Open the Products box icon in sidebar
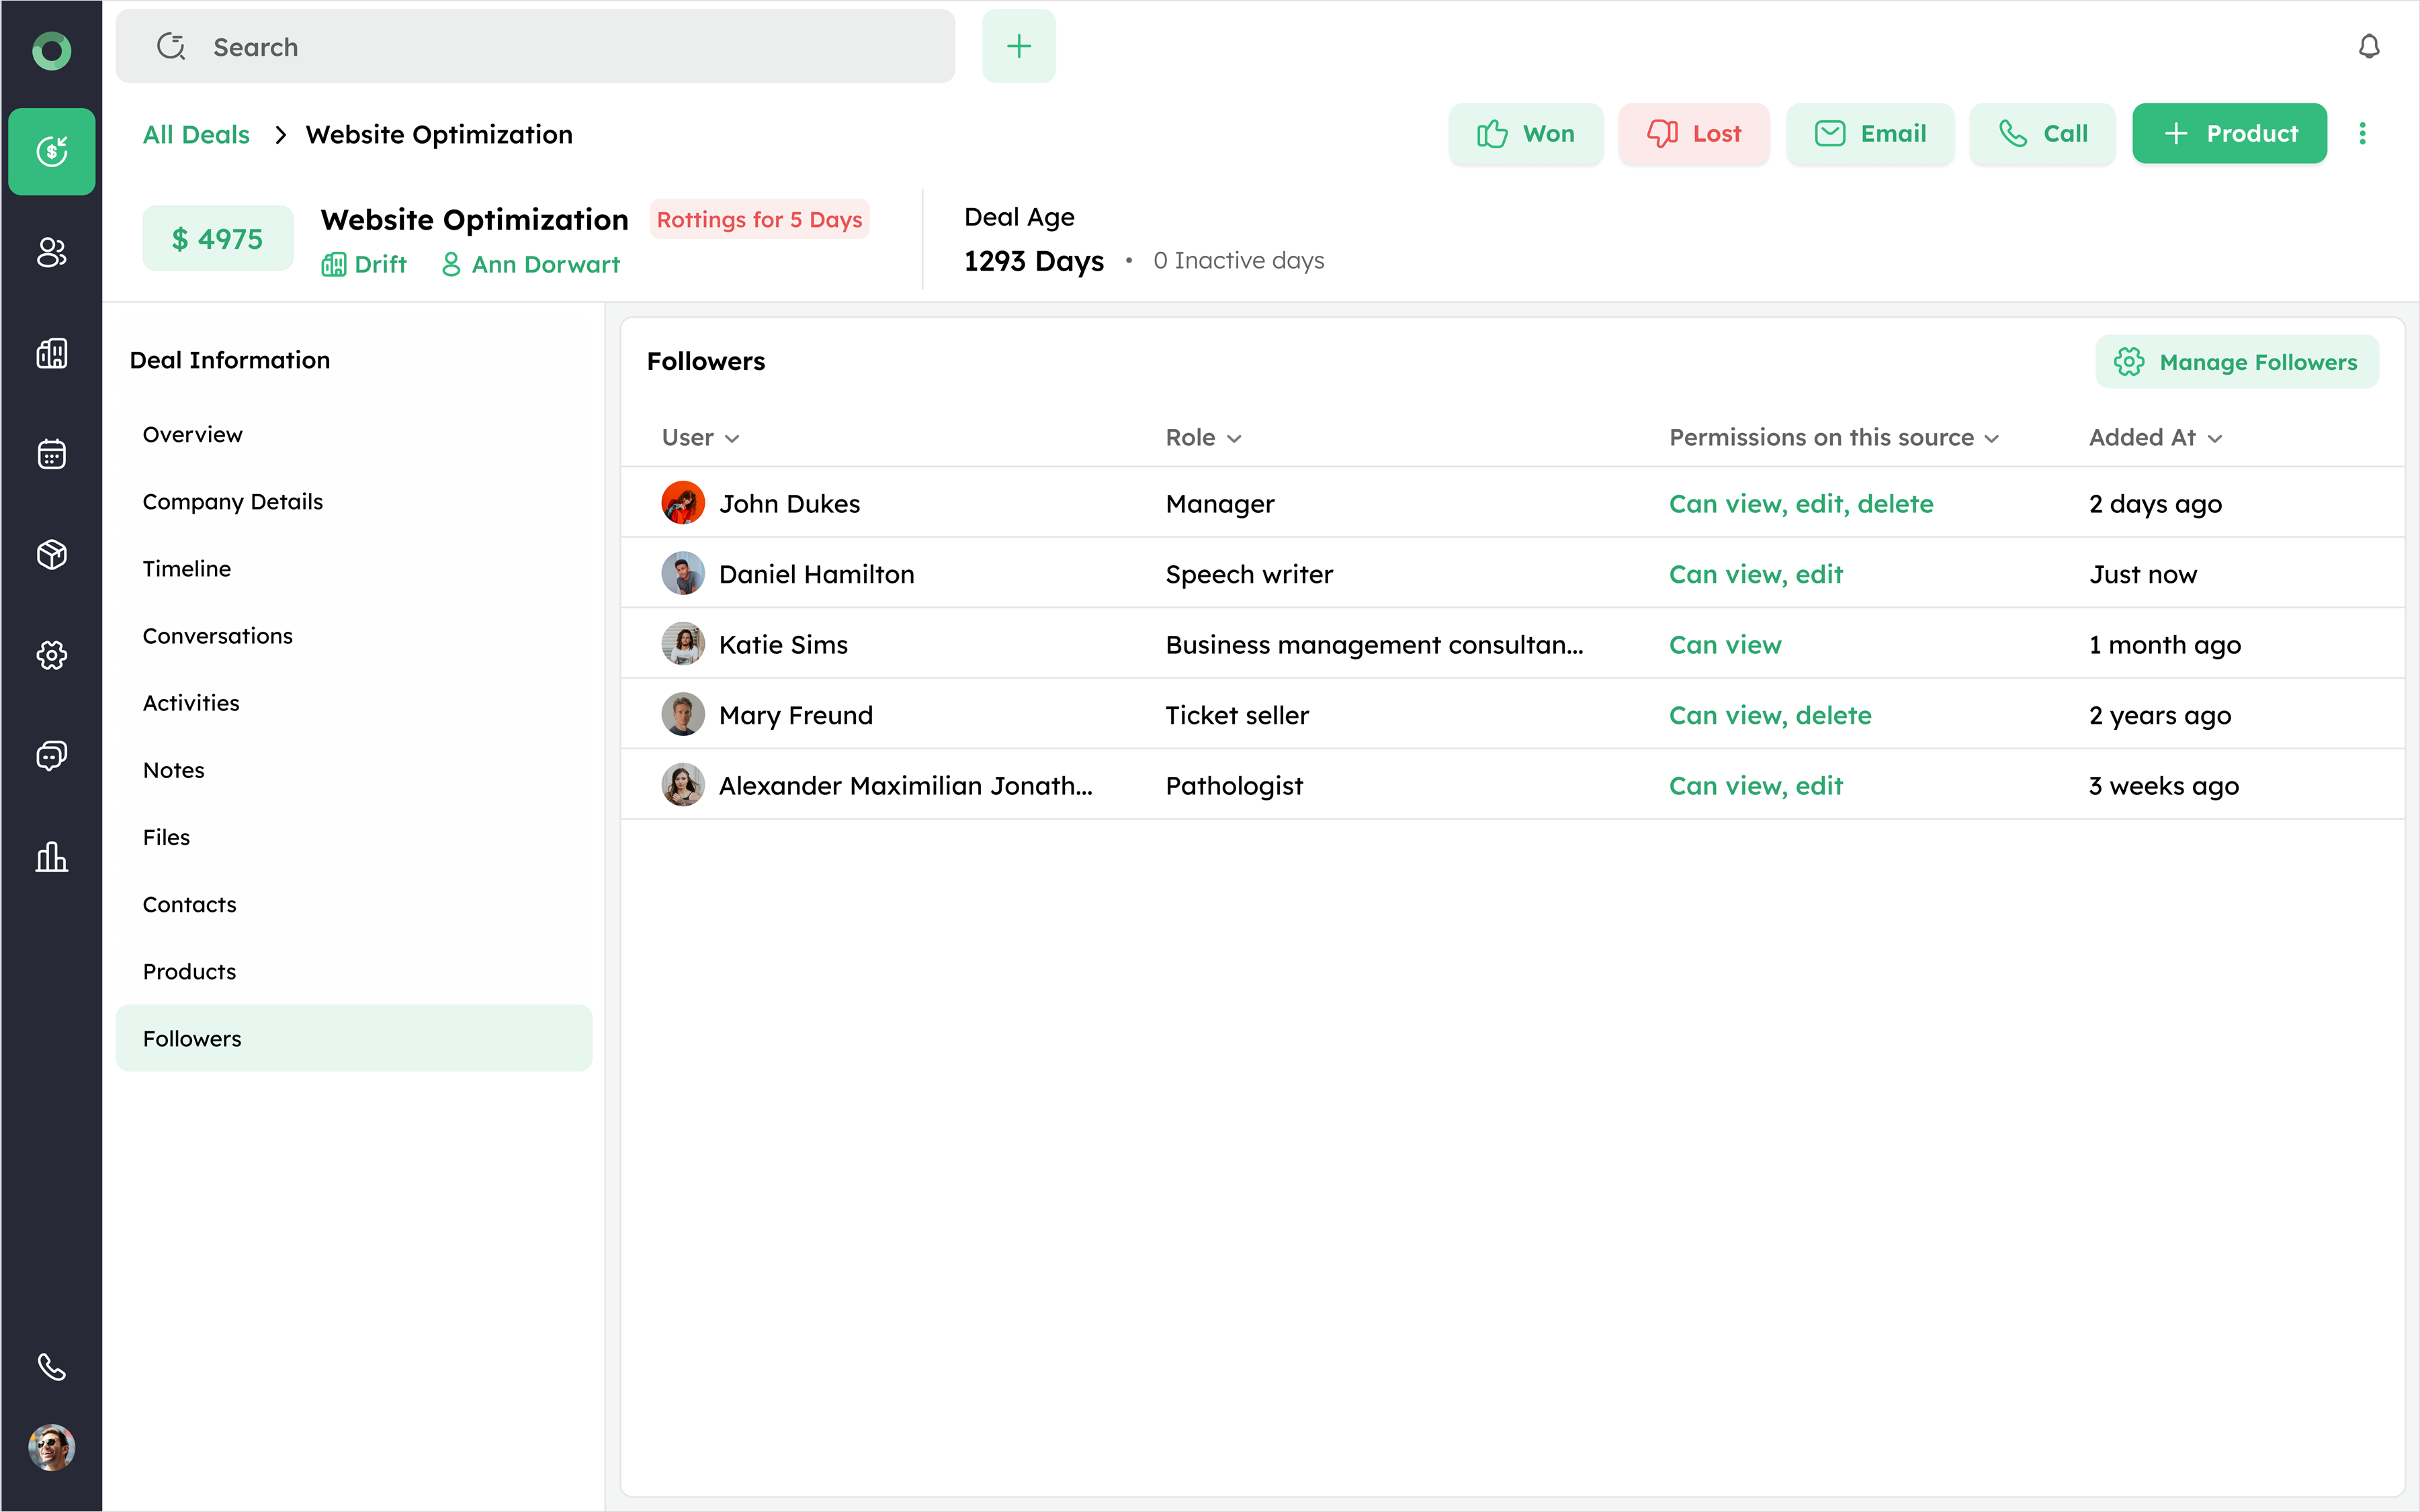Viewport: 2420px width, 1512px height. coord(51,554)
